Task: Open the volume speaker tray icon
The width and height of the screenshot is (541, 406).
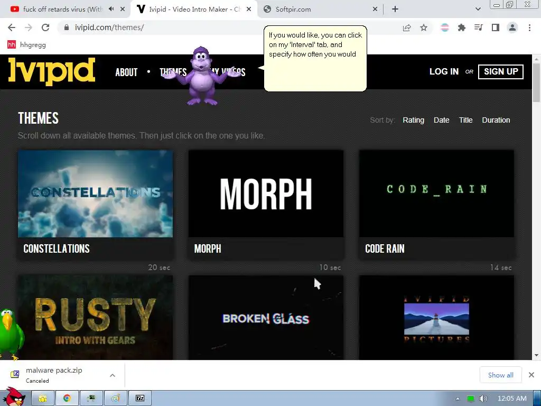Action: (x=483, y=399)
